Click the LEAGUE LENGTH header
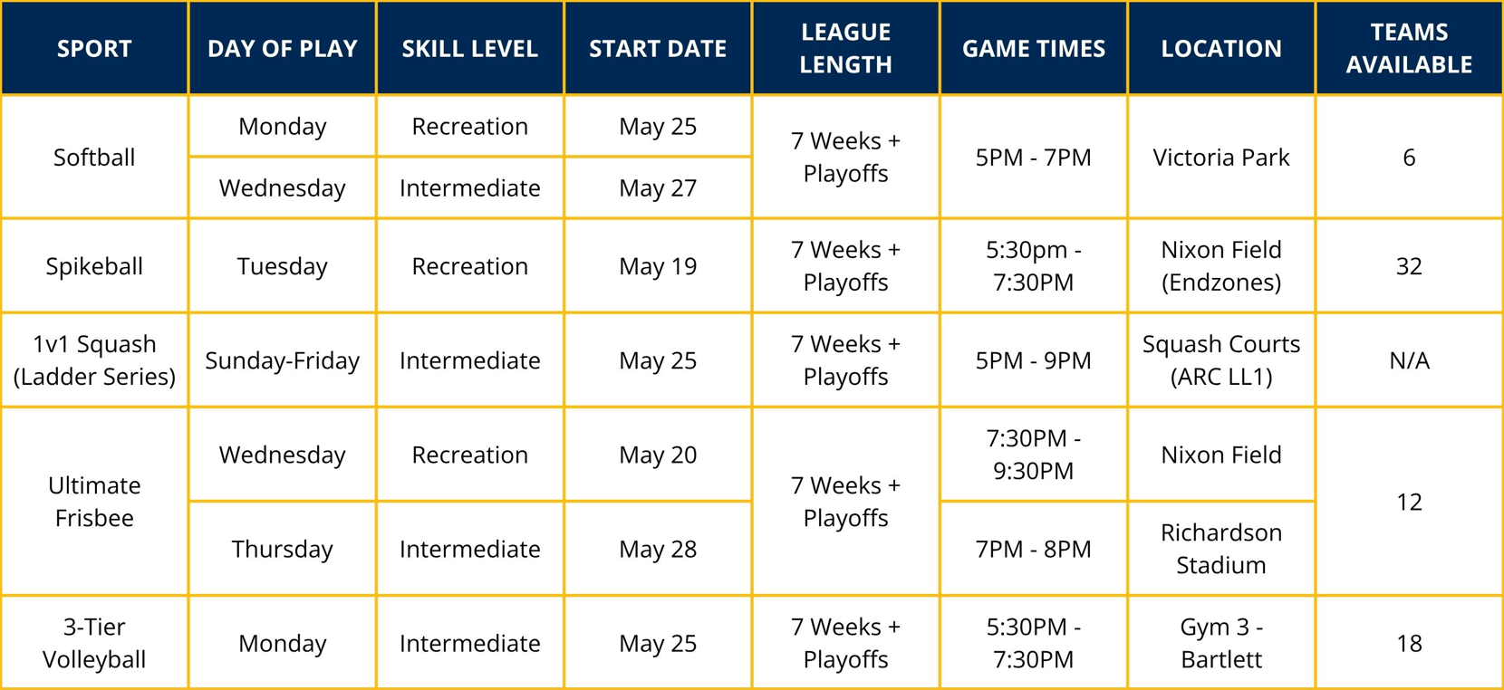This screenshot has width=1504, height=690. [845, 48]
